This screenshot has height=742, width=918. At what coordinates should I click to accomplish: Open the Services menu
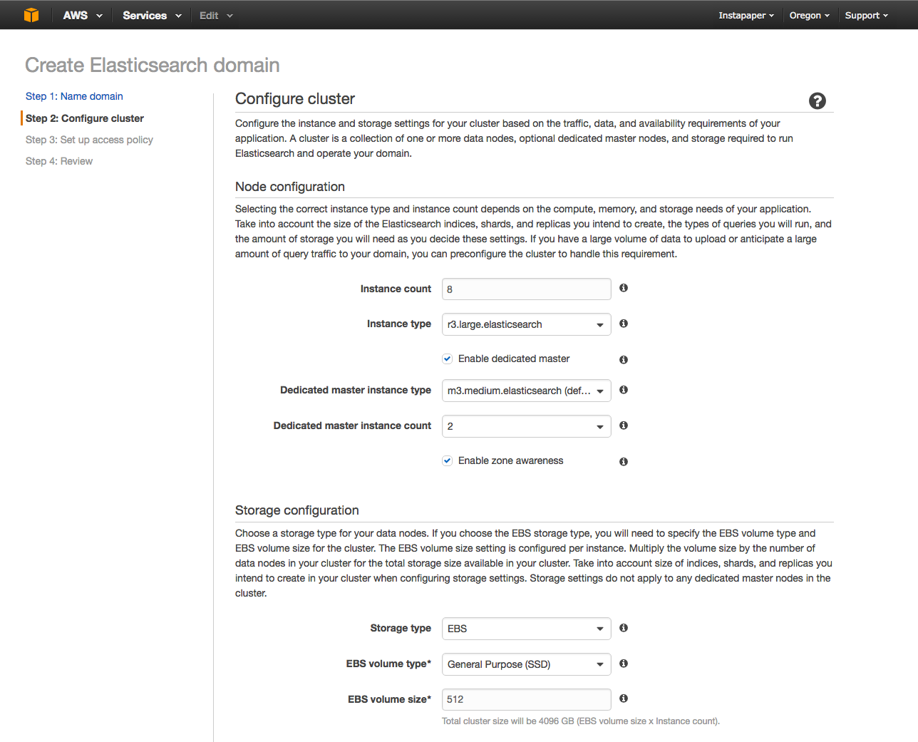click(152, 15)
